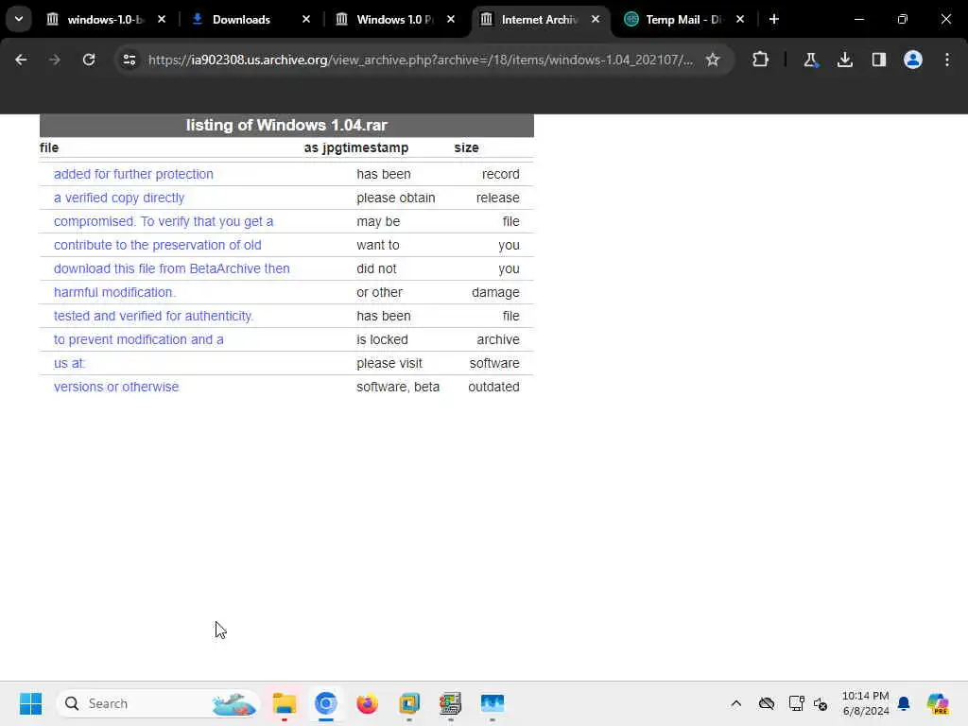The image size is (968, 726).
Task: Select the 'please obtain' cell text
Action: tap(396, 198)
